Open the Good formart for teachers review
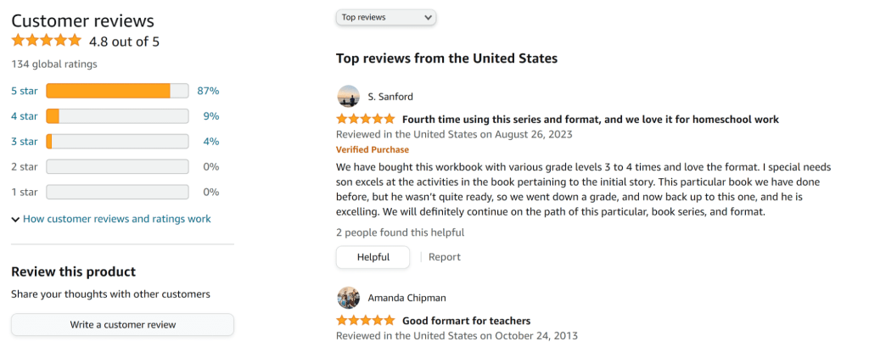Screen dimensions: 869x347 coord(466,321)
